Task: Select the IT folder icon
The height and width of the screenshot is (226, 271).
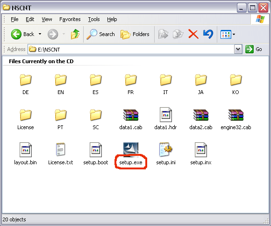Action: pyautogui.click(x=165, y=80)
